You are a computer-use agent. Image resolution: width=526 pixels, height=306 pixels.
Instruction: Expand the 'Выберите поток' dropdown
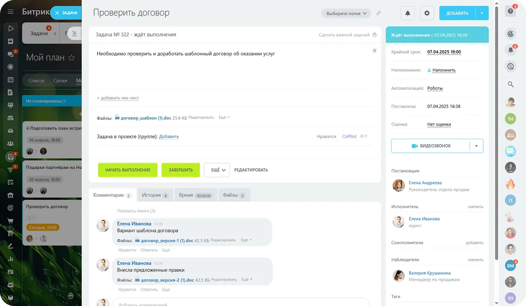coord(346,13)
